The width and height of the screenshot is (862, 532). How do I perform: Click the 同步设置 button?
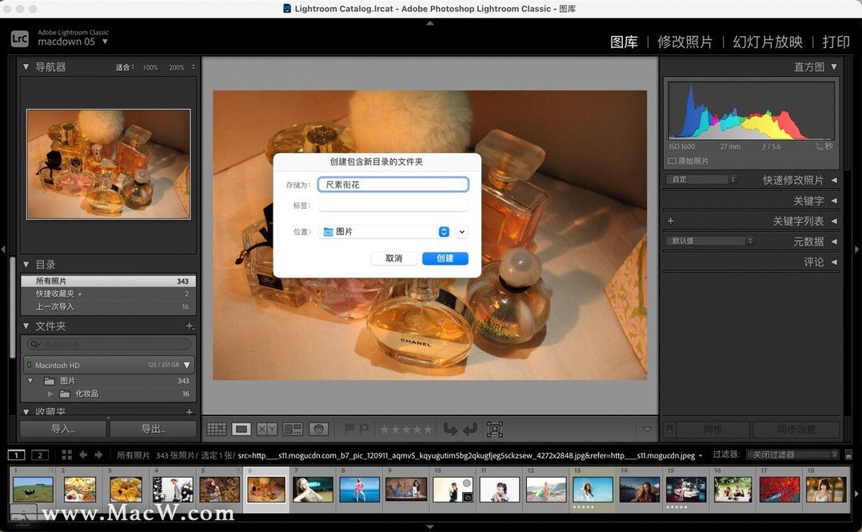[796, 429]
